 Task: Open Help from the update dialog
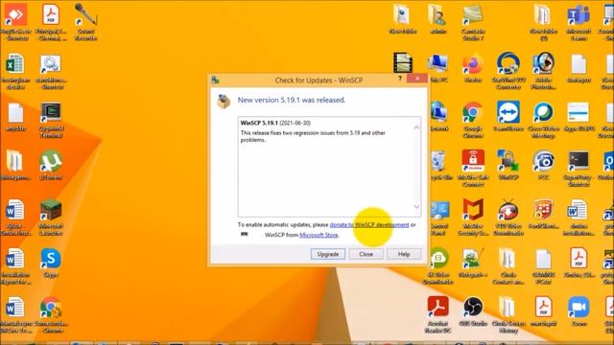point(404,254)
